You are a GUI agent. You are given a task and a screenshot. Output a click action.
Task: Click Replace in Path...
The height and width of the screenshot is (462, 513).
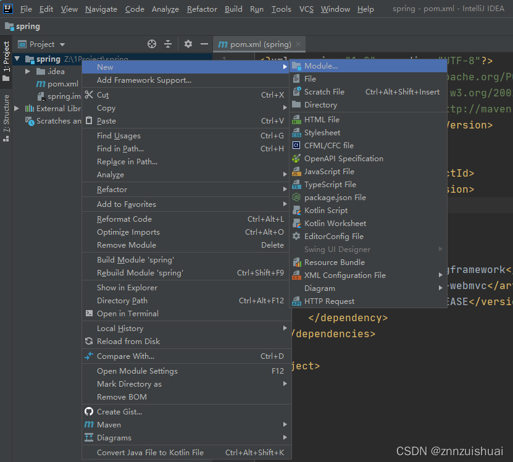[186, 162]
